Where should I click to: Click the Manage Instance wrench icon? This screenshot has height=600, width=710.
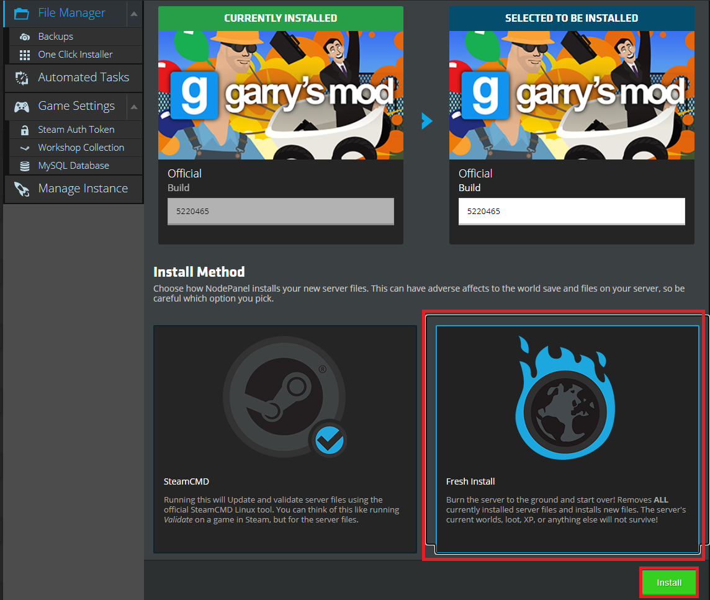click(22, 189)
